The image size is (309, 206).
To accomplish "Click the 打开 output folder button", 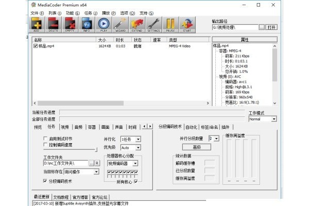I will (x=271, y=27).
